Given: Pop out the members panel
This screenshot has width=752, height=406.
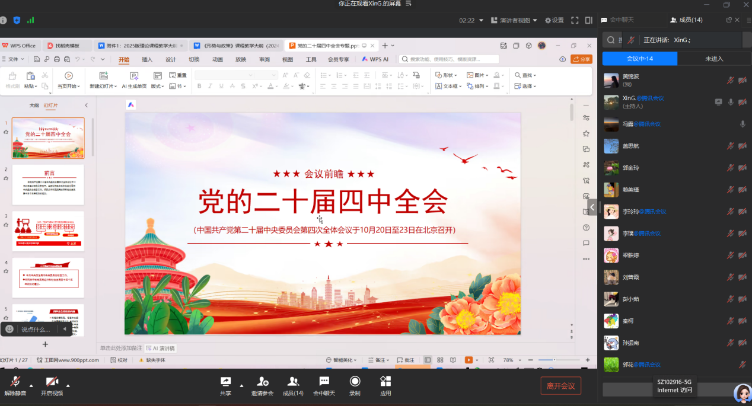Looking at the screenshot, I should point(729,20).
